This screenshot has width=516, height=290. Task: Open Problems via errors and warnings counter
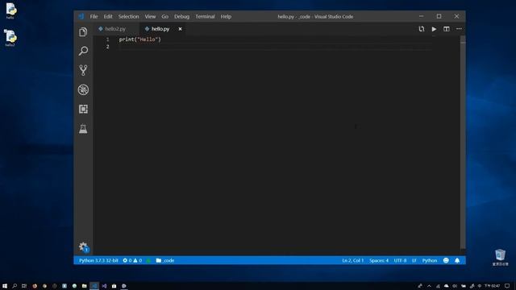(x=132, y=260)
